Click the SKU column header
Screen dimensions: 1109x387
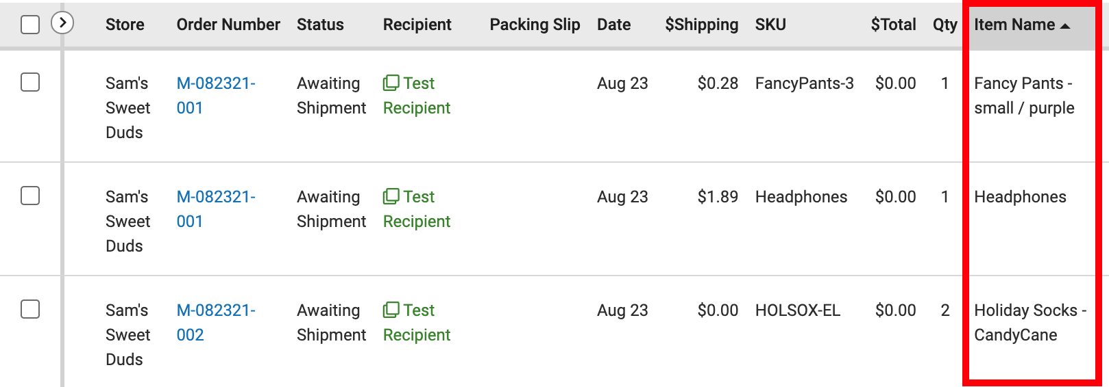tap(770, 25)
